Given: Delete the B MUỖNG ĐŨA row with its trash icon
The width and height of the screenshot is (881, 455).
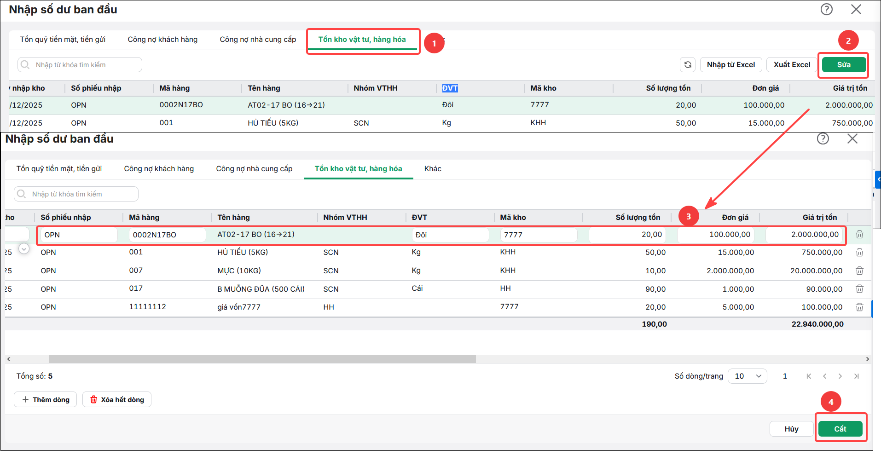Looking at the screenshot, I should click(859, 289).
